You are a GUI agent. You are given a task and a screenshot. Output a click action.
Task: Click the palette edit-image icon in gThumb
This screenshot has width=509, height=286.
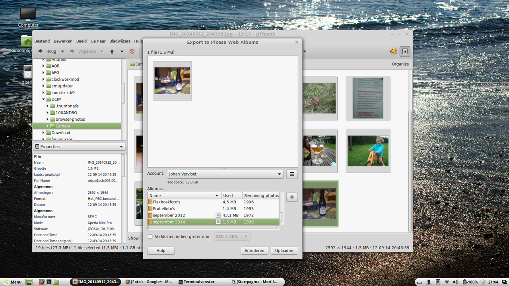pos(393,51)
